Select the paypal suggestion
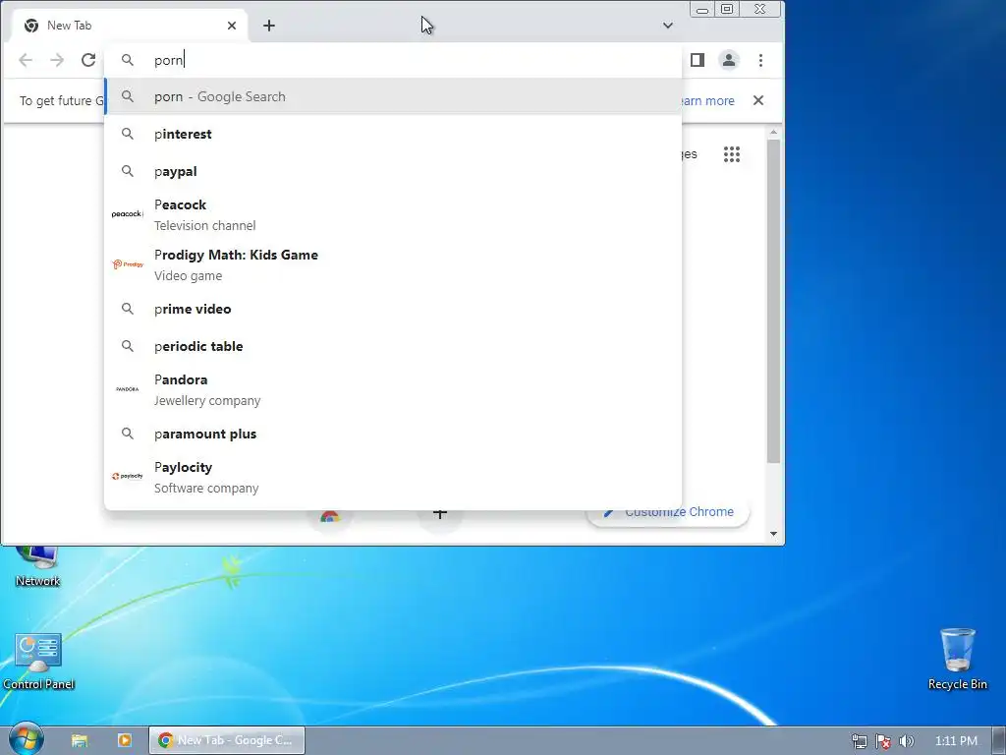The height and width of the screenshot is (755, 1006). click(393, 171)
